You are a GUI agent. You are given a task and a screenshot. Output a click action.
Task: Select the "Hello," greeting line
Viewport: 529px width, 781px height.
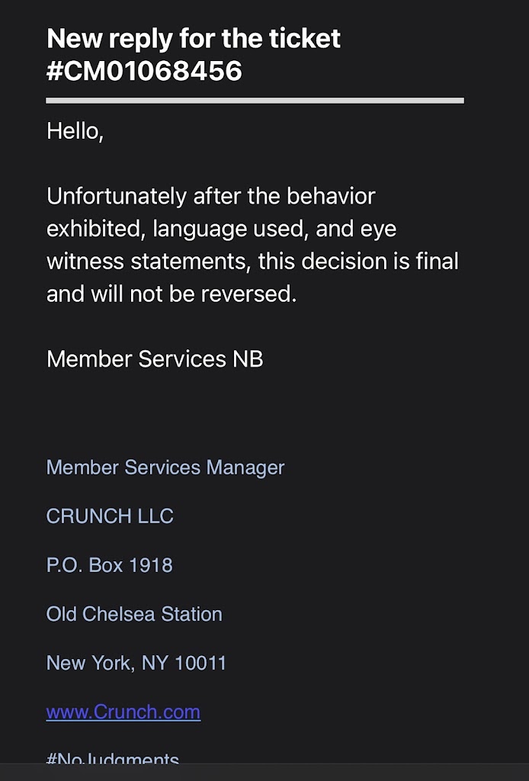[x=75, y=131]
